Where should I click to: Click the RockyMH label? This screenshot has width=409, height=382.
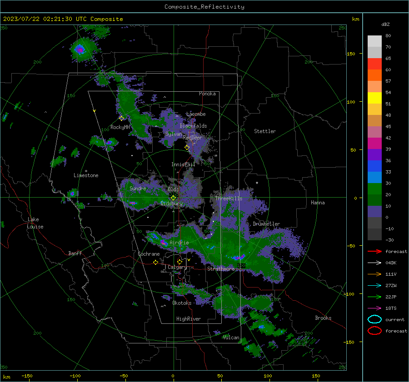[x=120, y=127]
